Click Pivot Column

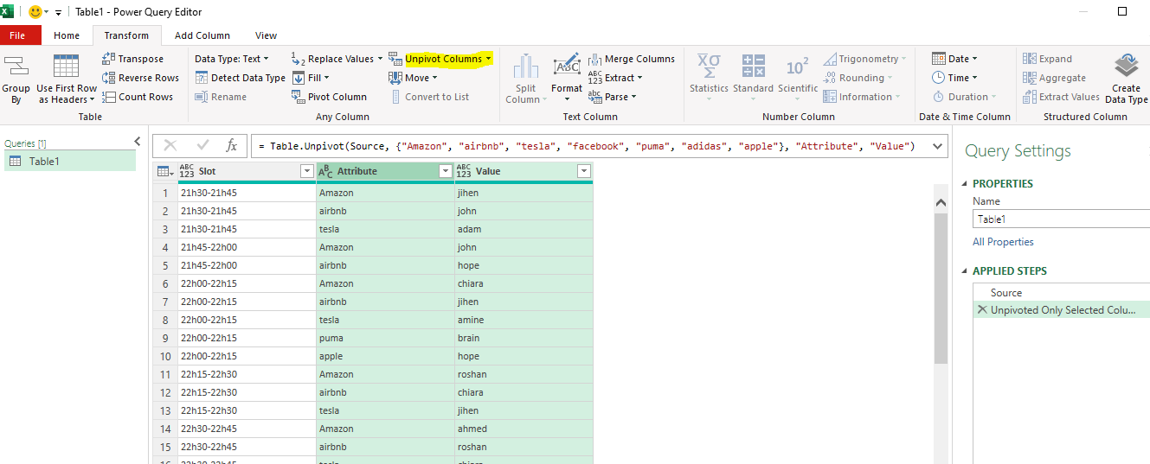pyautogui.click(x=329, y=97)
